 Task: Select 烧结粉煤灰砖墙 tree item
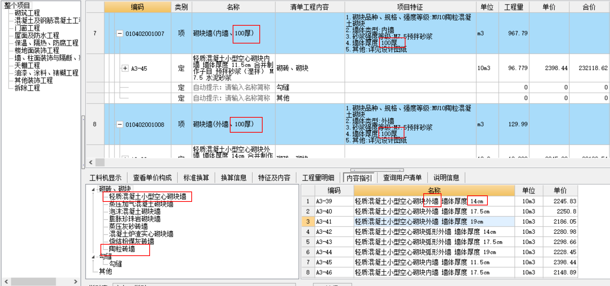(131, 241)
